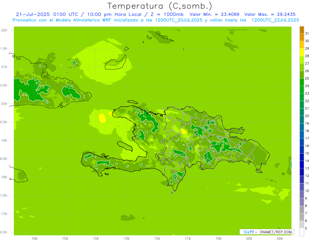Select the '1200UTC_20JUL2025' initialization time
The image size is (314, 242).
(x=179, y=20)
